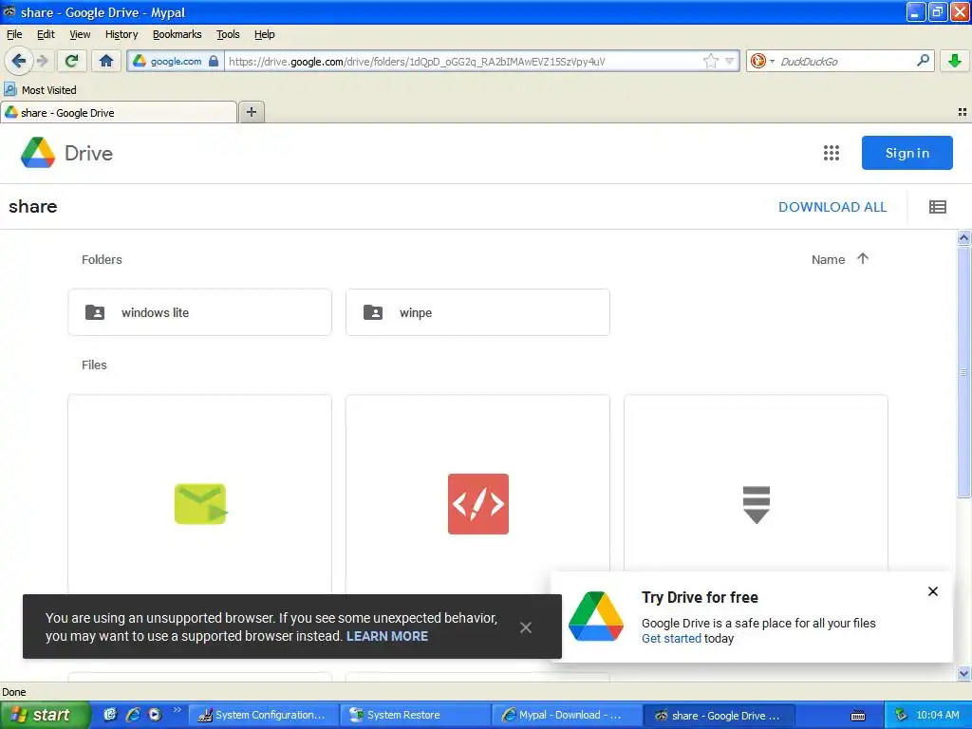Image resolution: width=972 pixels, height=729 pixels.
Task: Sort by Name column label
Action: 828,260
